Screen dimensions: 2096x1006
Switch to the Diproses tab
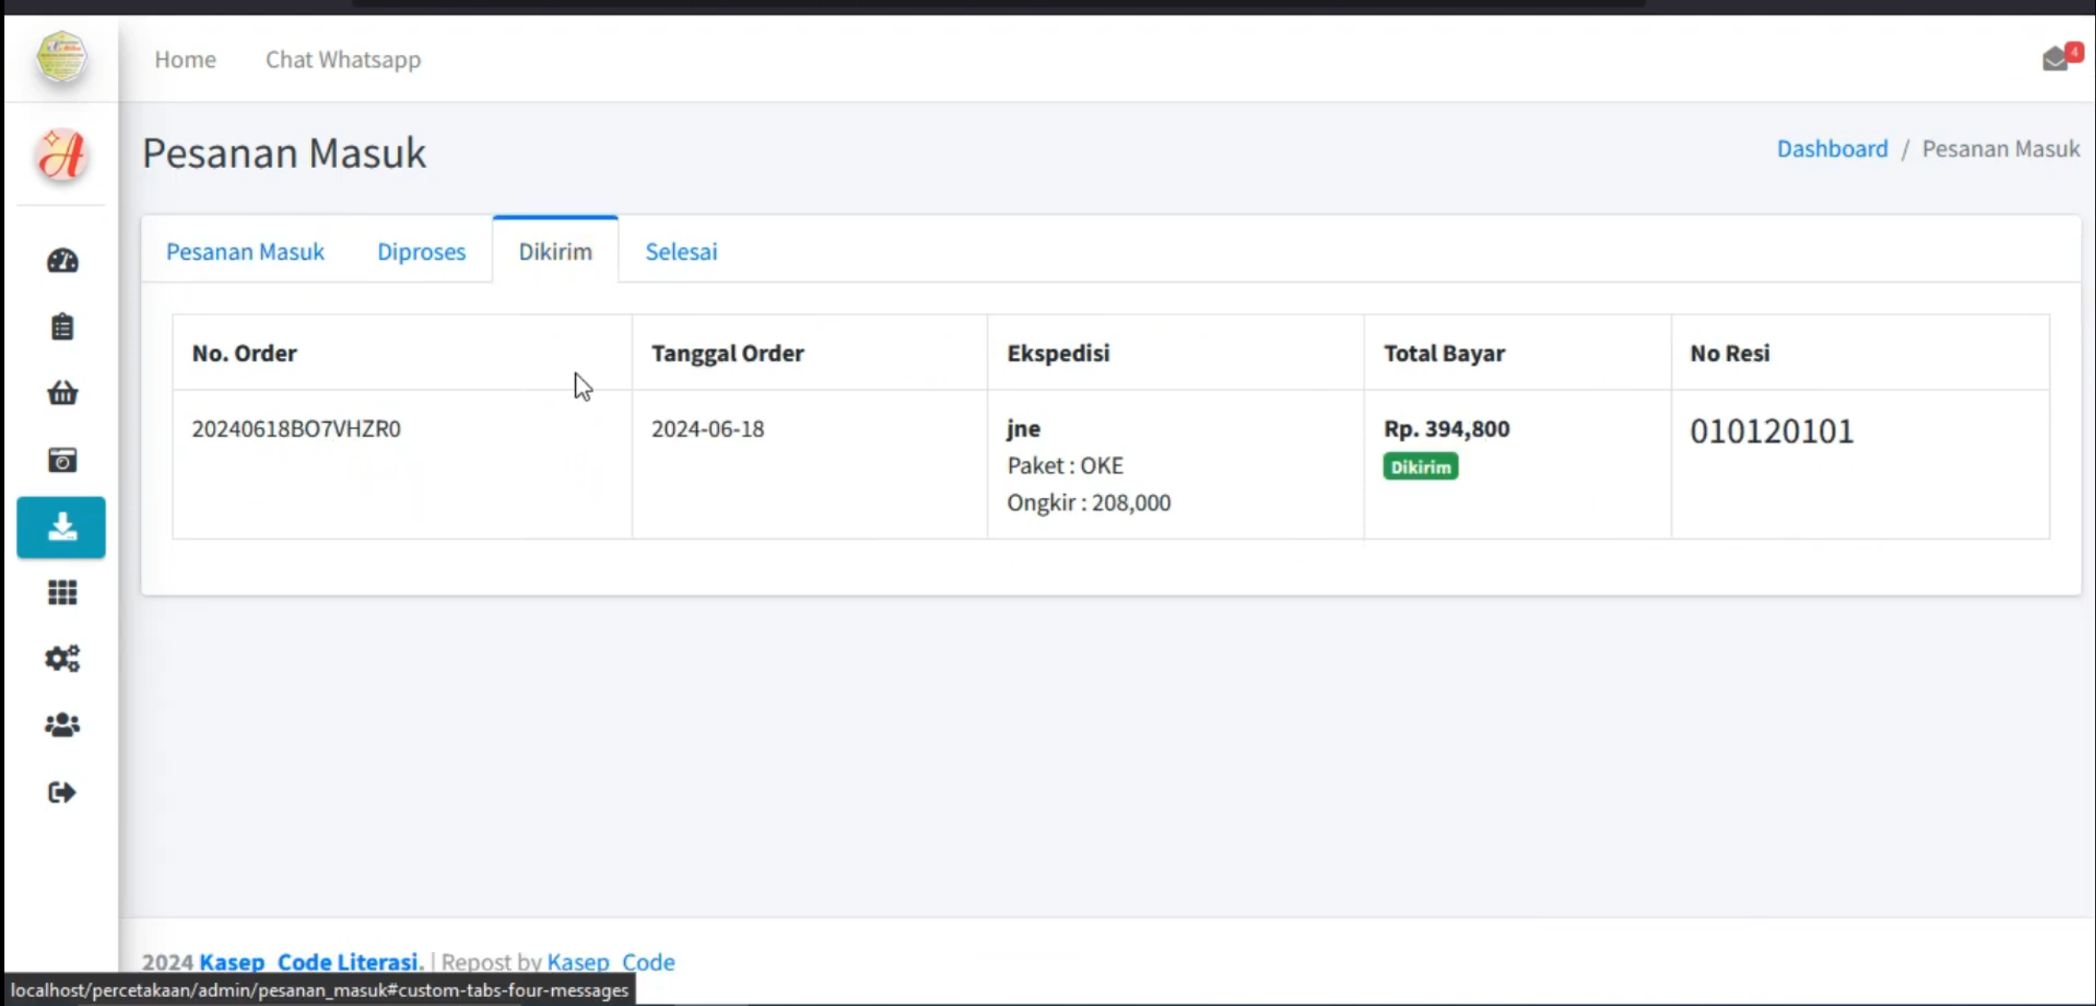[x=421, y=251]
